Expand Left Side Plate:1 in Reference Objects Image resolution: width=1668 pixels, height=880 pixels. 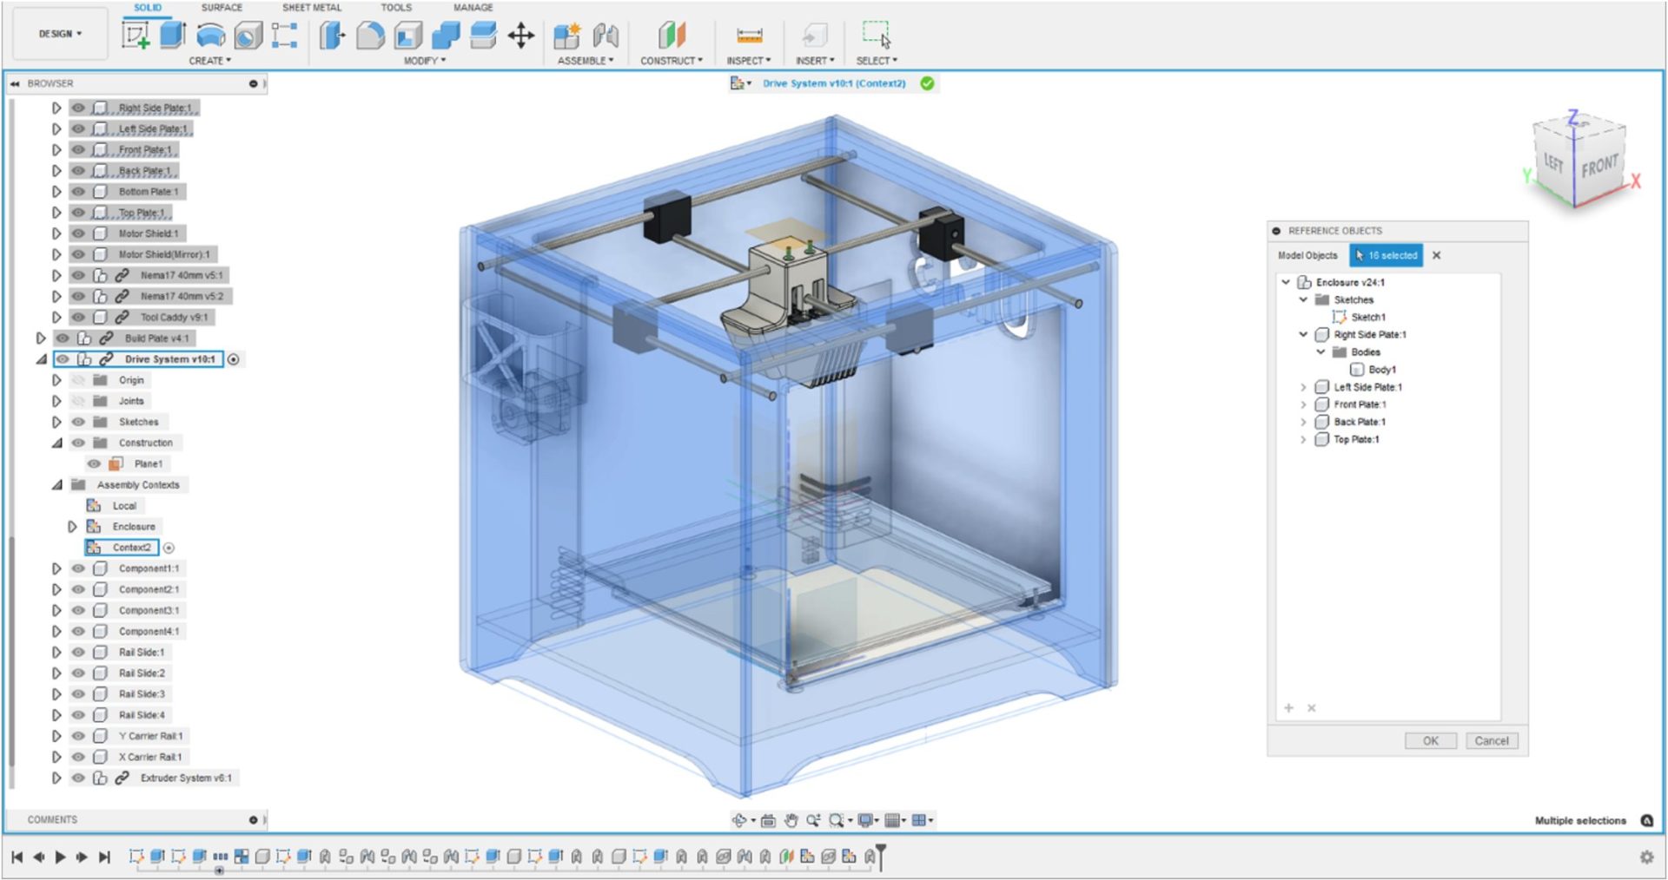1303,388
